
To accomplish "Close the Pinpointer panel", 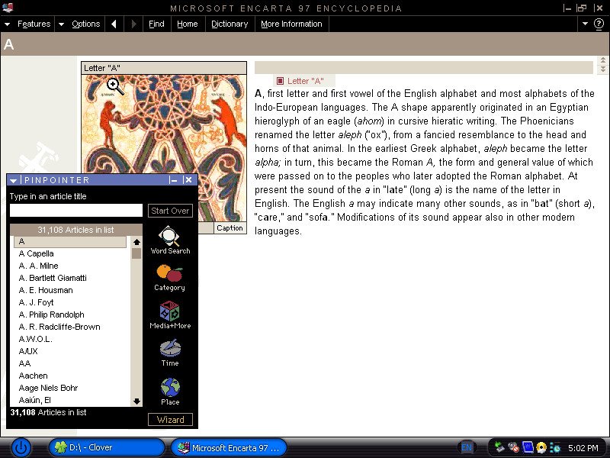I will tap(188, 180).
